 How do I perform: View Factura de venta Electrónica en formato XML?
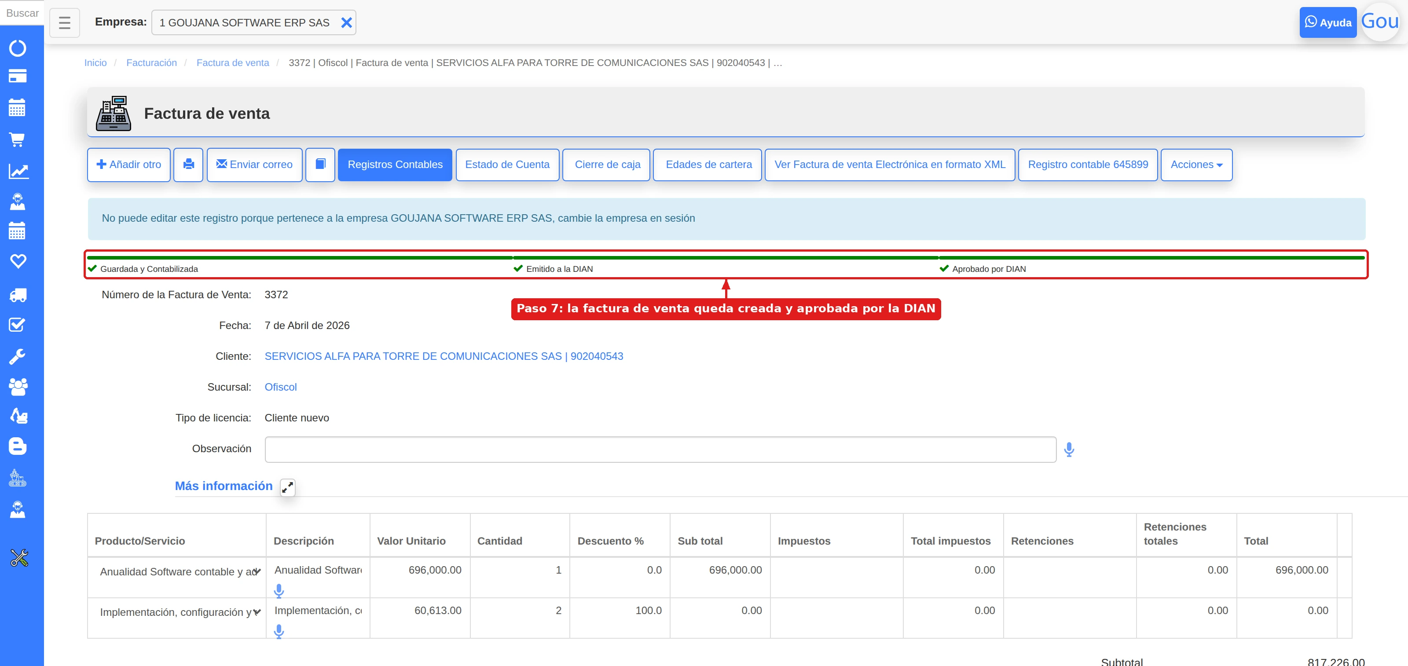click(890, 165)
